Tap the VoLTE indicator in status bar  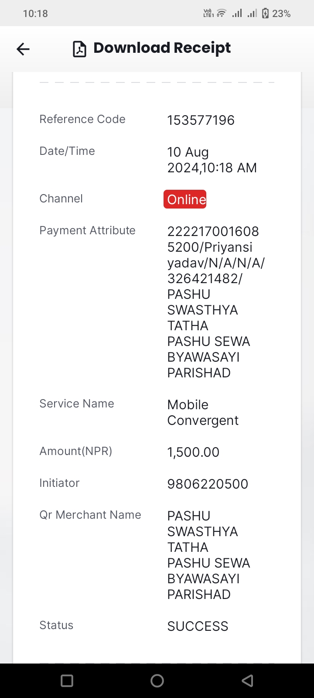click(x=208, y=14)
